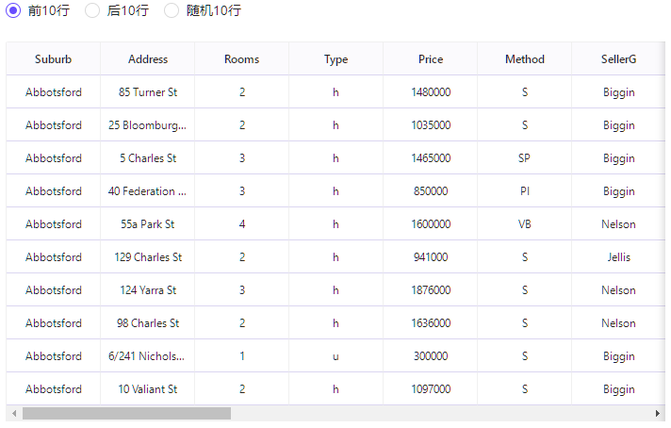Select the VB method cell
The image size is (671, 428).
click(525, 224)
